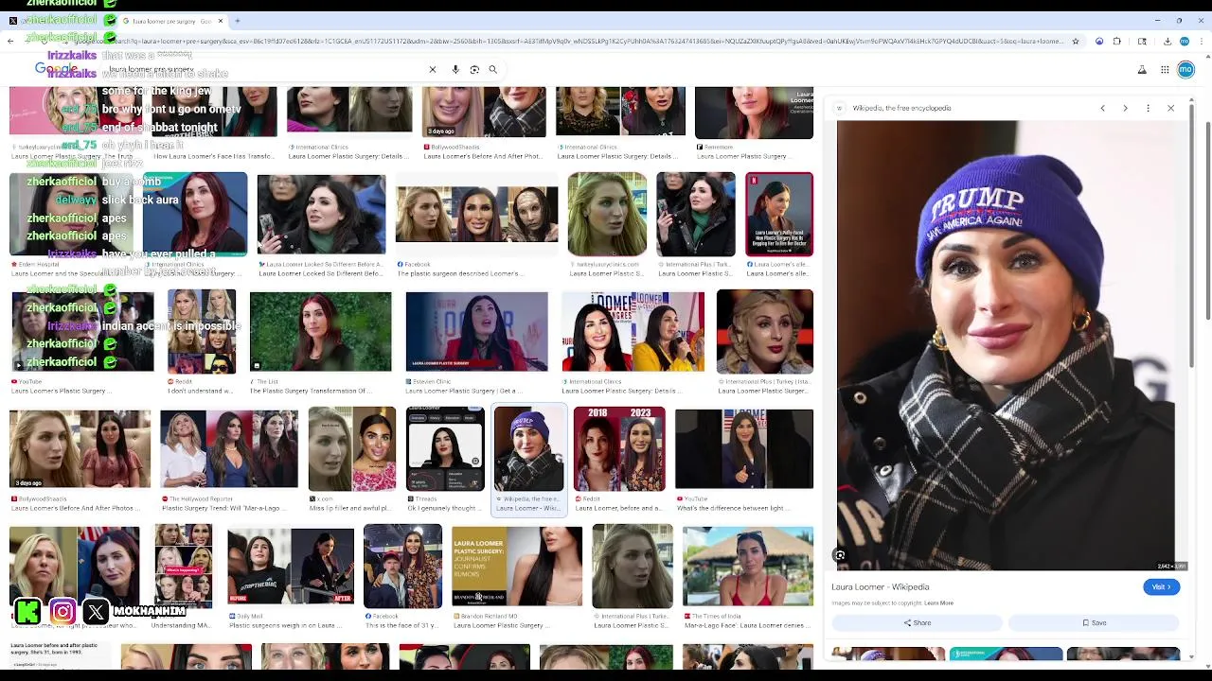Viewport: 1212px width, 681px height.
Task: Open a new browser tab
Action: [x=237, y=21]
